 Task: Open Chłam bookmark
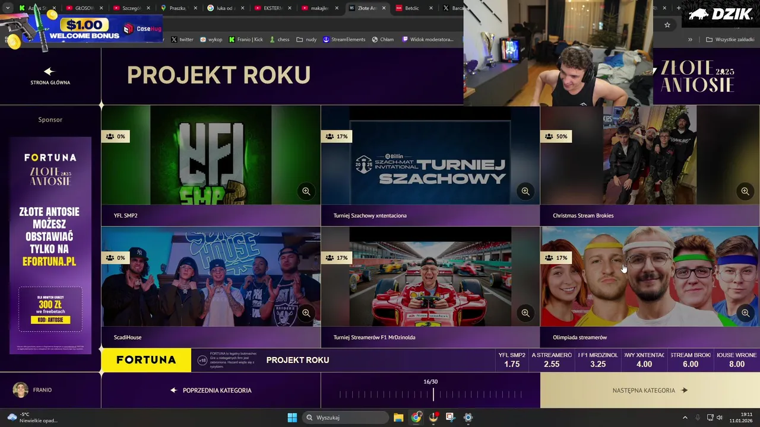(x=383, y=39)
